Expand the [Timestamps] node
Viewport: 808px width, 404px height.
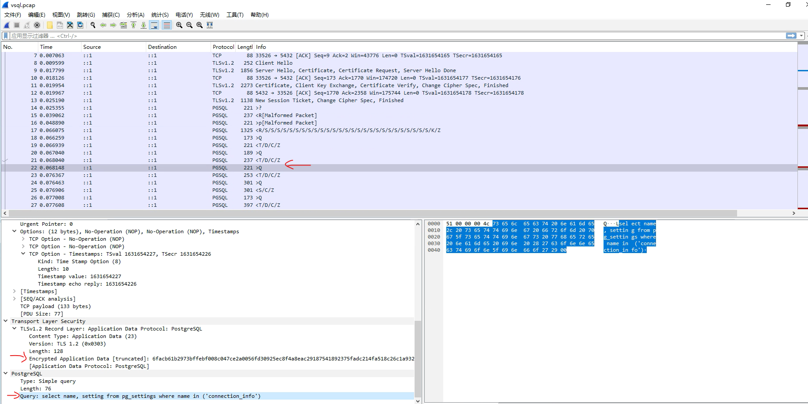(x=14, y=291)
